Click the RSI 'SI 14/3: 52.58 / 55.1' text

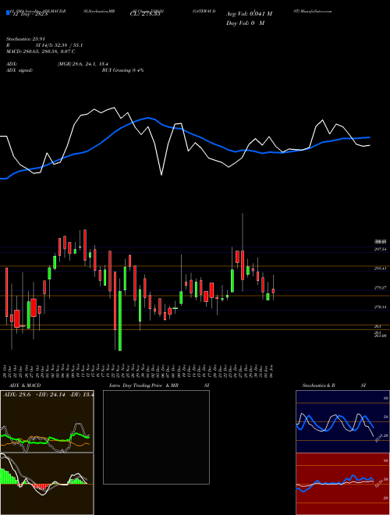[59, 45]
